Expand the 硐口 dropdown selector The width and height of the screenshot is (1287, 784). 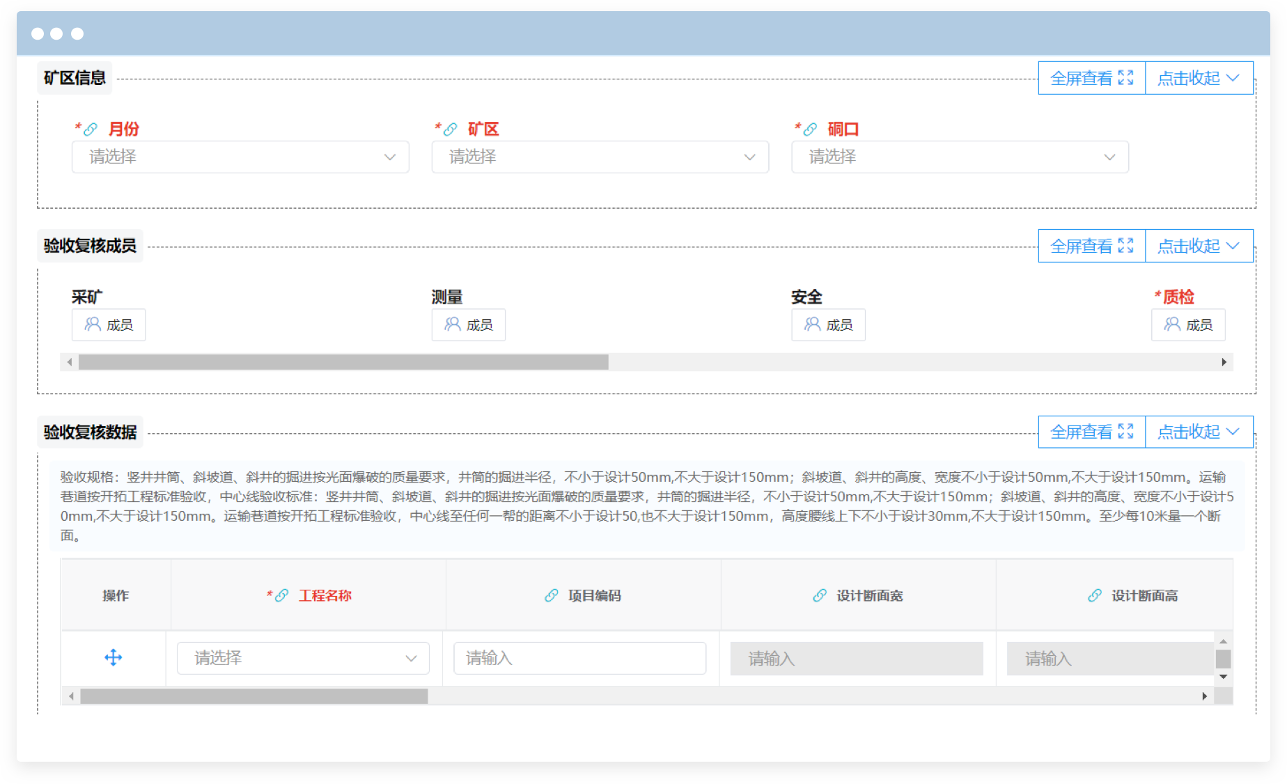coord(960,157)
